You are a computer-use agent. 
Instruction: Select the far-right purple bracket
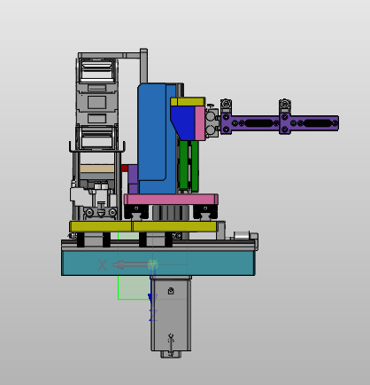(x=309, y=123)
